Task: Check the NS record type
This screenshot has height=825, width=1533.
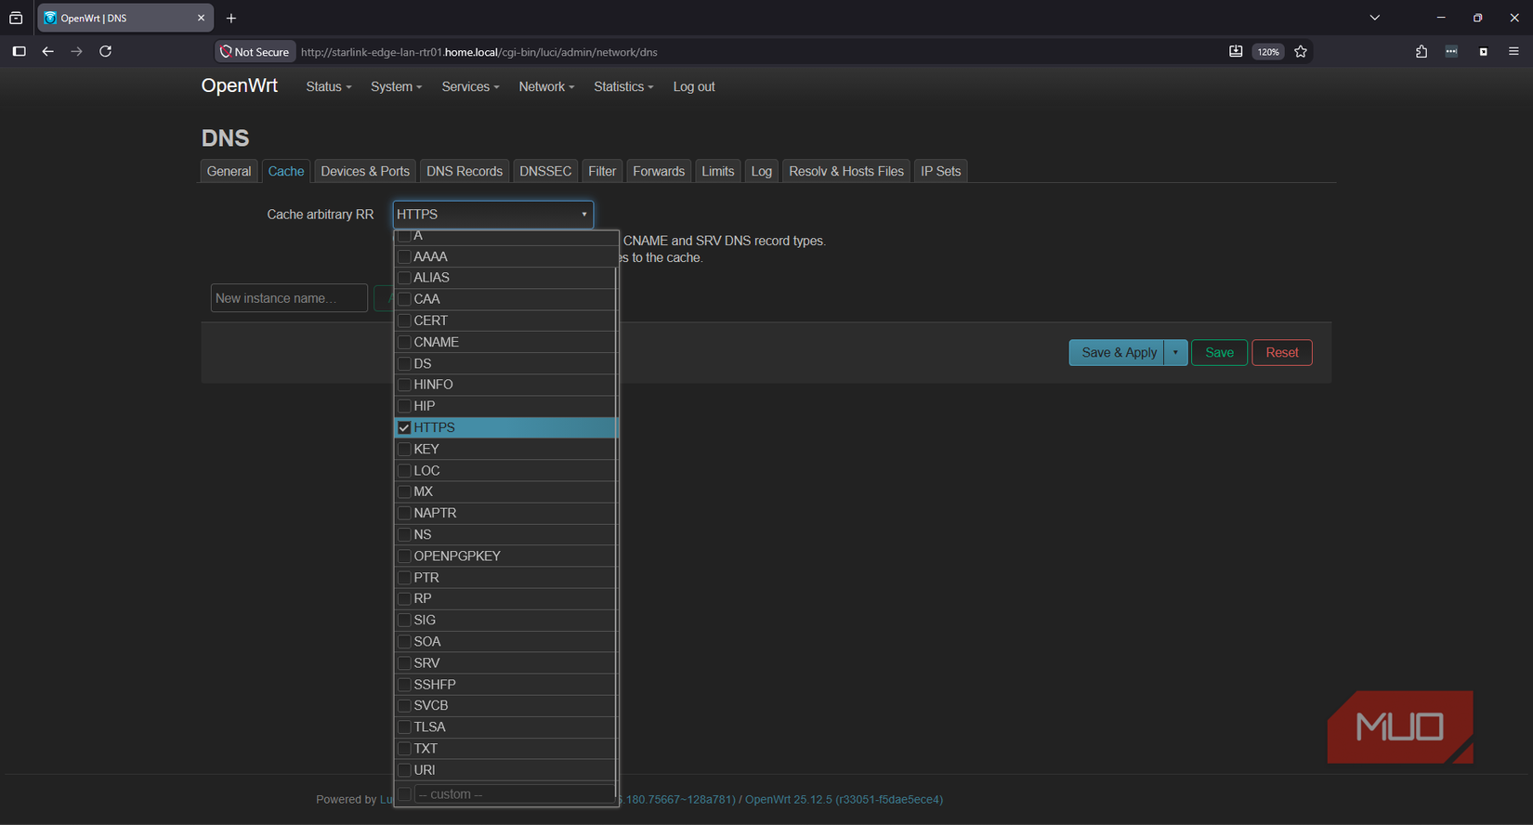Action: [404, 534]
